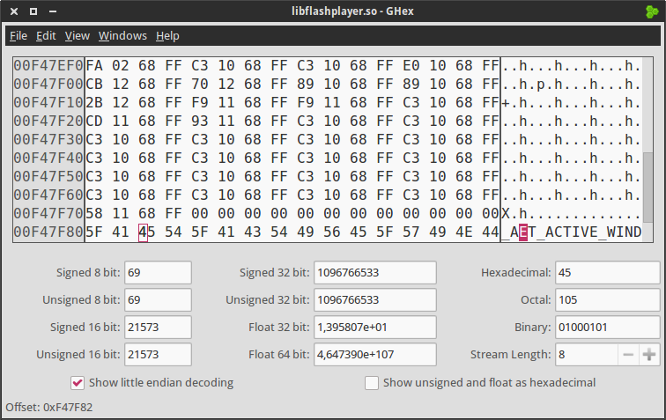Click the Float 64 bit field
Screen dimensions: 666x420
click(x=375, y=354)
